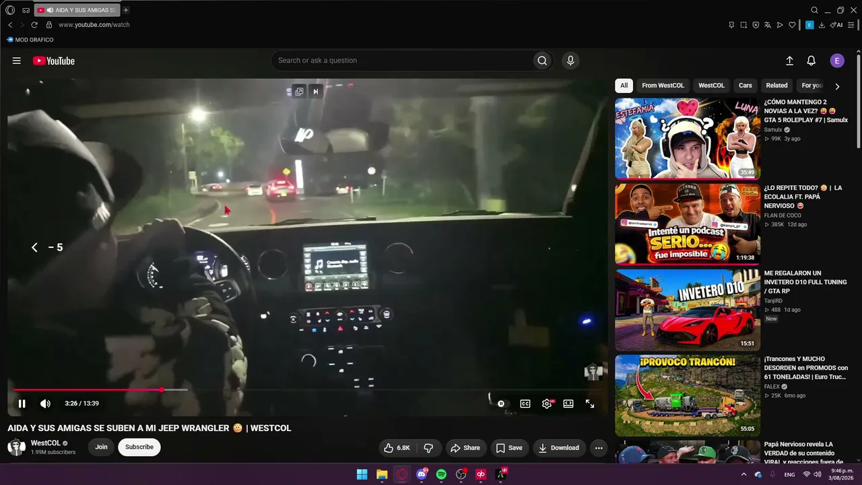
Task: Dislike the video
Action: [428, 448]
